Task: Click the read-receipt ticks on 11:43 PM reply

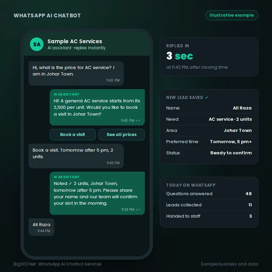Action: pyautogui.click(x=138, y=209)
